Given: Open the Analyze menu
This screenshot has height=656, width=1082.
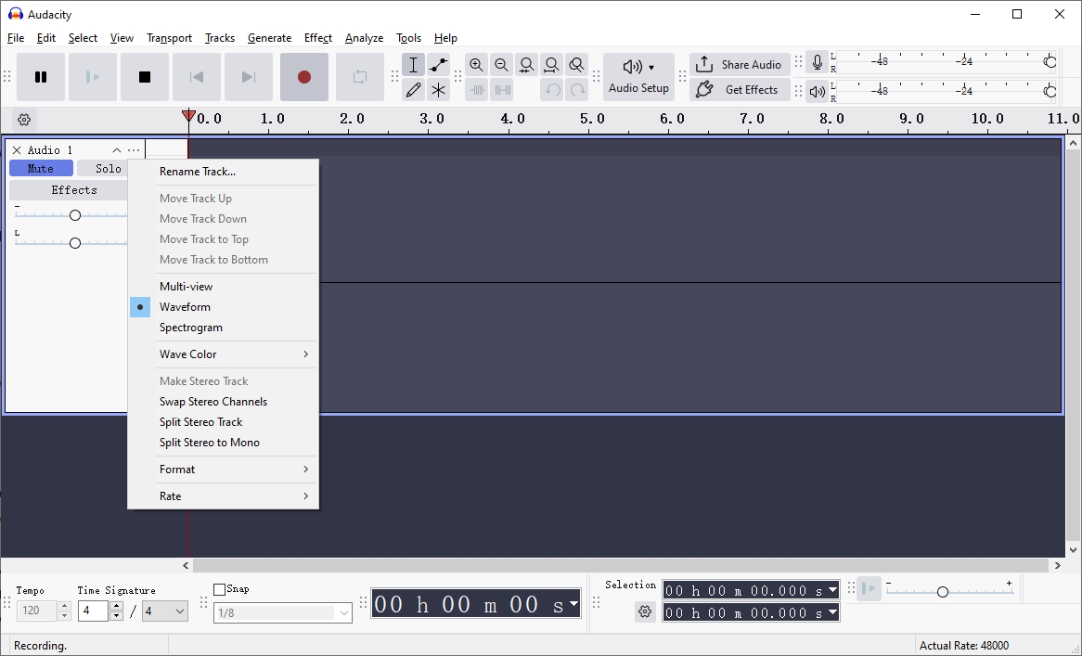Looking at the screenshot, I should tap(365, 38).
